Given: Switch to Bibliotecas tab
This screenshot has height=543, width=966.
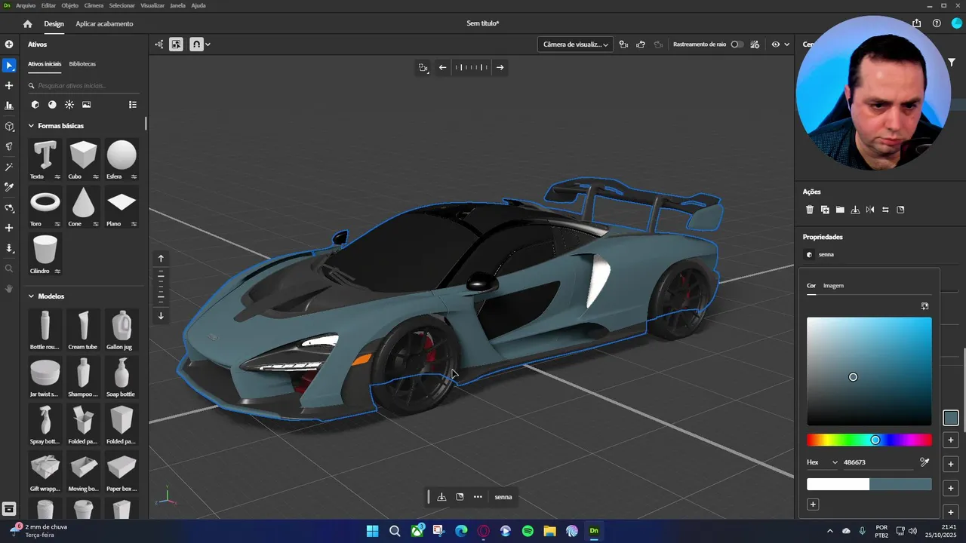Looking at the screenshot, I should (82, 64).
